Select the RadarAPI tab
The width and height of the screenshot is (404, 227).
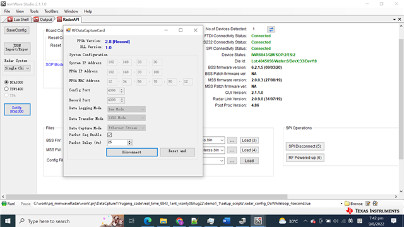point(69,20)
